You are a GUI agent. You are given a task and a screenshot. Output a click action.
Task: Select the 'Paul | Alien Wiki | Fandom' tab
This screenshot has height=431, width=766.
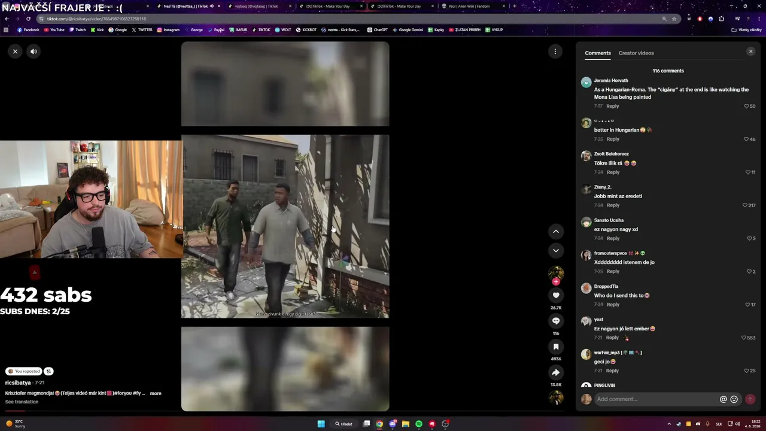473,6
